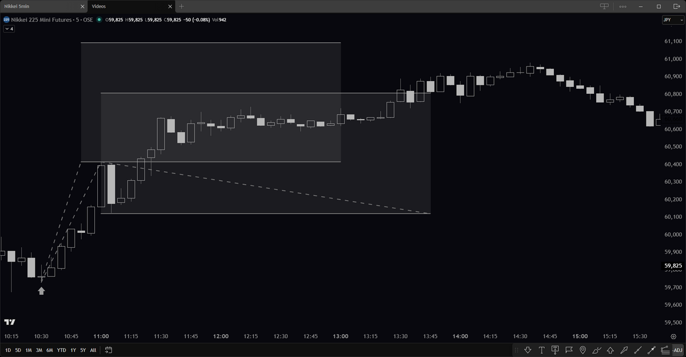The width and height of the screenshot is (686, 357).
Task: Select the anchored text note tool
Action: (555, 350)
